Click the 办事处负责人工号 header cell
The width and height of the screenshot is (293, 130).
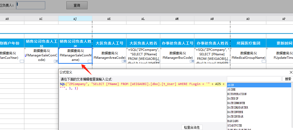coord(177,43)
